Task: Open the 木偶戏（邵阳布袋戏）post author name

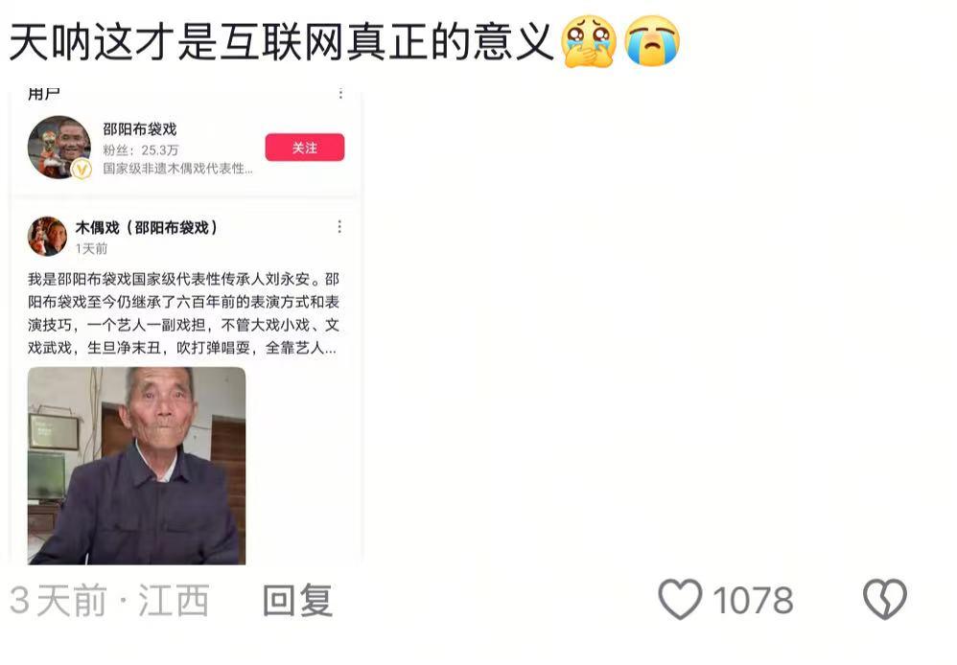Action: (147, 227)
